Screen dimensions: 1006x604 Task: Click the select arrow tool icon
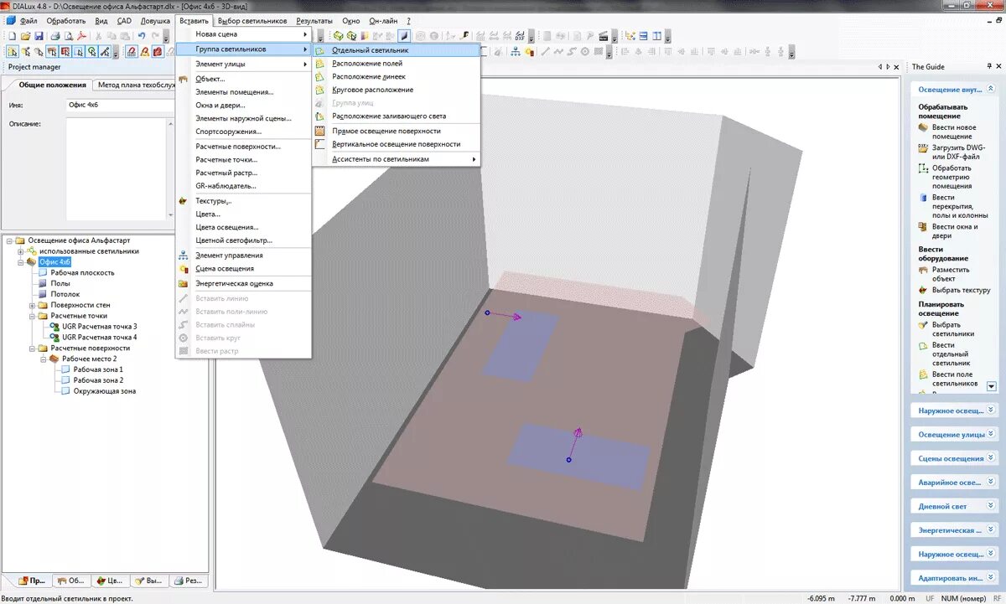(x=12, y=52)
